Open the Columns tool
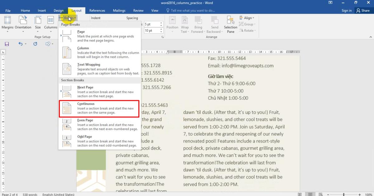Screen dimensions: 374x196 click(50, 21)
